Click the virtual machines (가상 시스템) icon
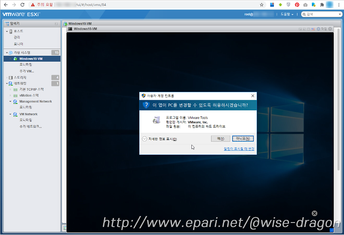Viewport: 344px width, 235px height. tap(10, 52)
